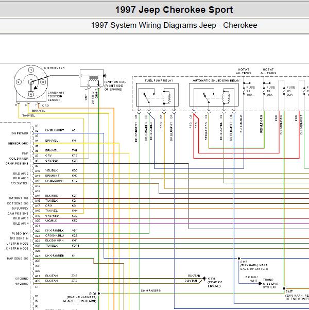Select the FUSE 21 15A label
309x310 pixels.
(250, 91)
